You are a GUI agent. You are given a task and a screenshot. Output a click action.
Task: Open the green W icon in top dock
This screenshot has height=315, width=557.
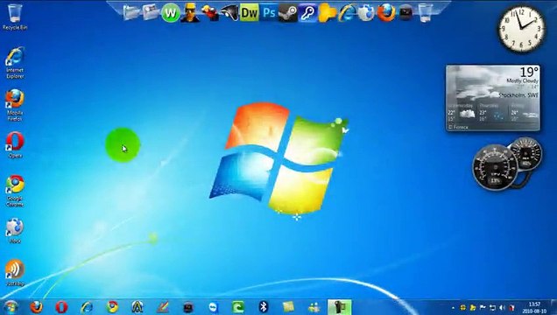(x=171, y=13)
